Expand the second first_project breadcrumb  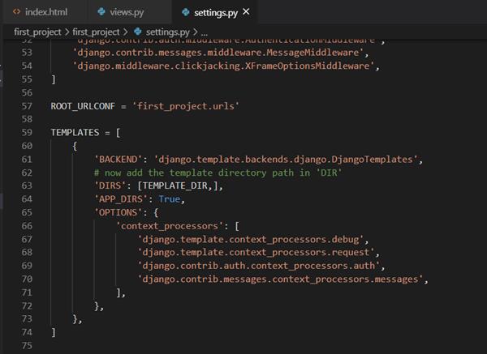pyautogui.click(x=96, y=32)
